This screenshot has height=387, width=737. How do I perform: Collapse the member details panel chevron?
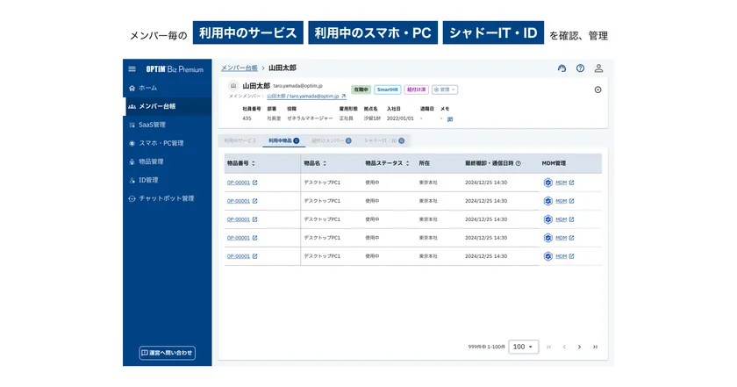pyautogui.click(x=597, y=90)
